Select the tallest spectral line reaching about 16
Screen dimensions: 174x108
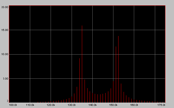pyautogui.click(x=82, y=64)
